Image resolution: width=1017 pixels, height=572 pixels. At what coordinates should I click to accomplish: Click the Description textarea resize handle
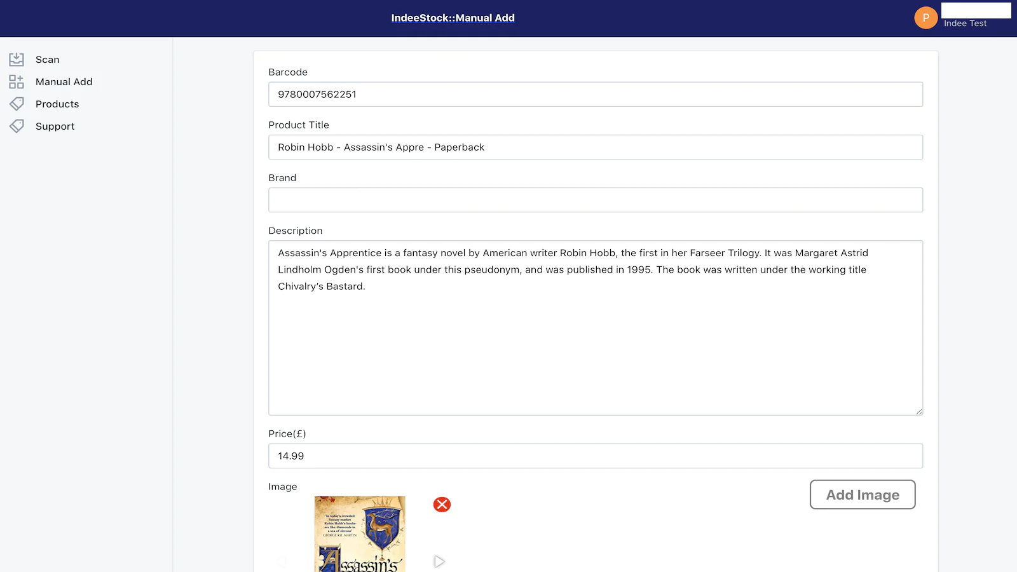pyautogui.click(x=918, y=411)
